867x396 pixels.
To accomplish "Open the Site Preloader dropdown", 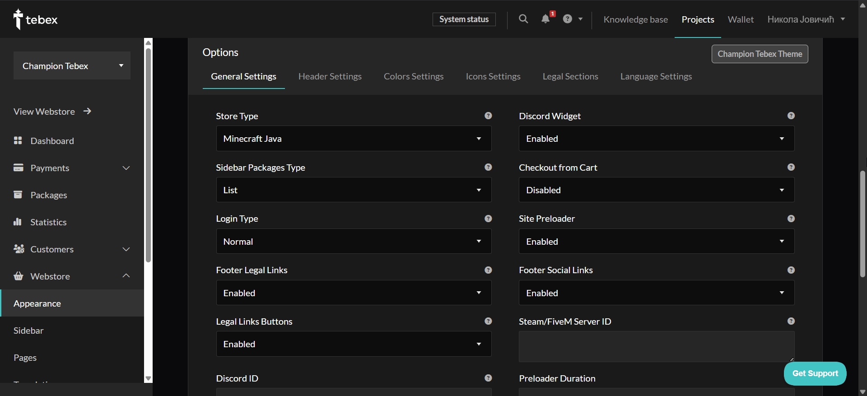I will (x=656, y=242).
